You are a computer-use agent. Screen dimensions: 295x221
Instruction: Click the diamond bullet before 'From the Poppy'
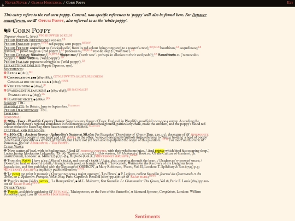(x=5, y=160)
